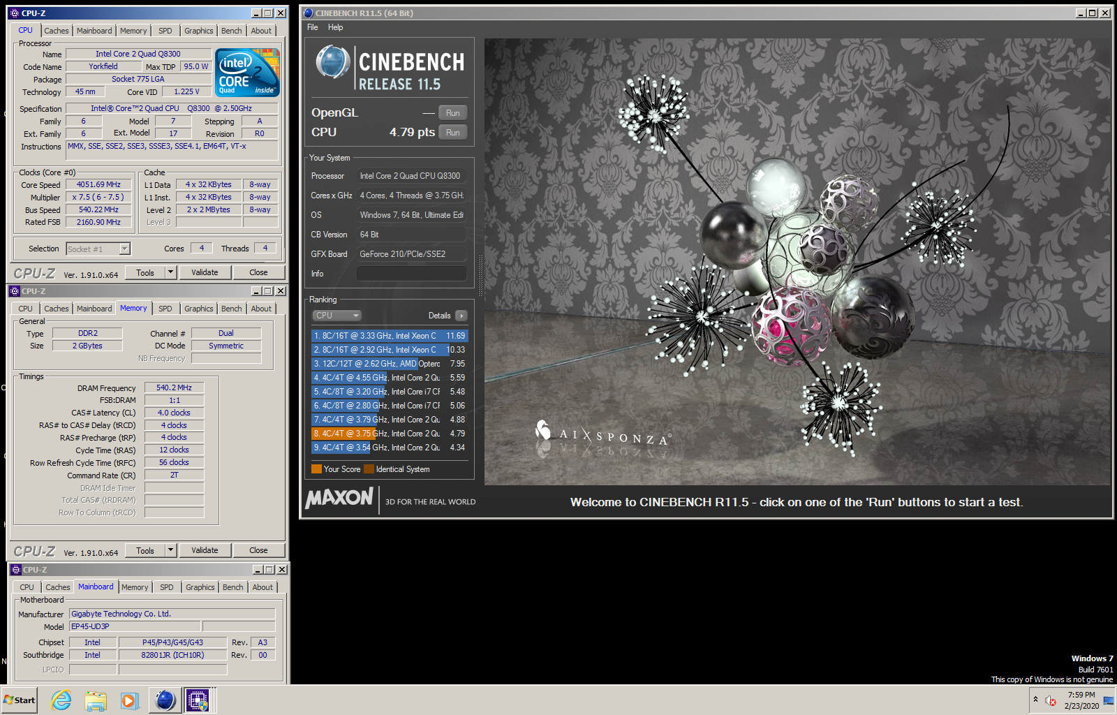Viewport: 1117px width, 715px height.
Task: Open the CPU ranking type dropdown
Action: click(x=336, y=316)
